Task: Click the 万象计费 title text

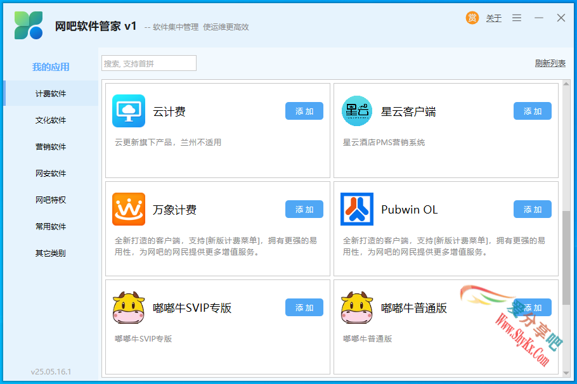Action: pos(175,210)
